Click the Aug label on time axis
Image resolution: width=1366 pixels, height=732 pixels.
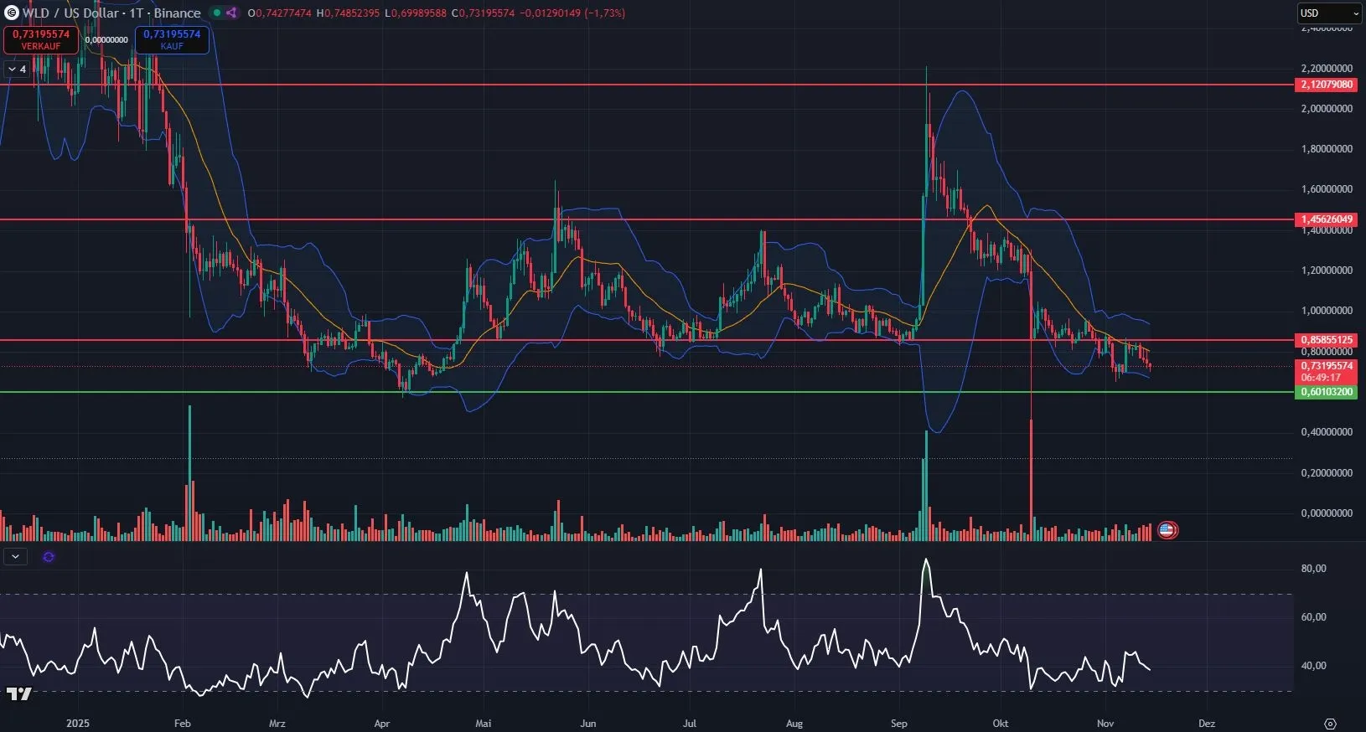pyautogui.click(x=794, y=723)
